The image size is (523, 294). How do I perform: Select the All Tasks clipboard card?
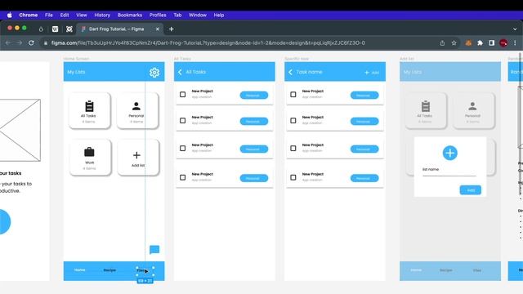pos(89,111)
